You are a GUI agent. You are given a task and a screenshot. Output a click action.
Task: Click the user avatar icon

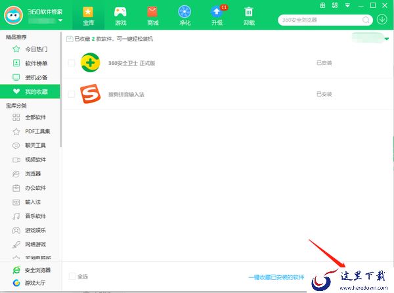pyautogui.click(x=13, y=15)
